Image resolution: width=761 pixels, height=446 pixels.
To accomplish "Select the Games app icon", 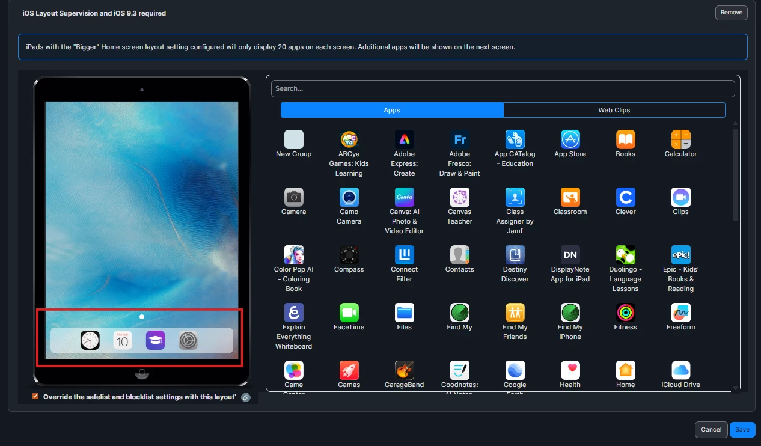I will pos(349,370).
